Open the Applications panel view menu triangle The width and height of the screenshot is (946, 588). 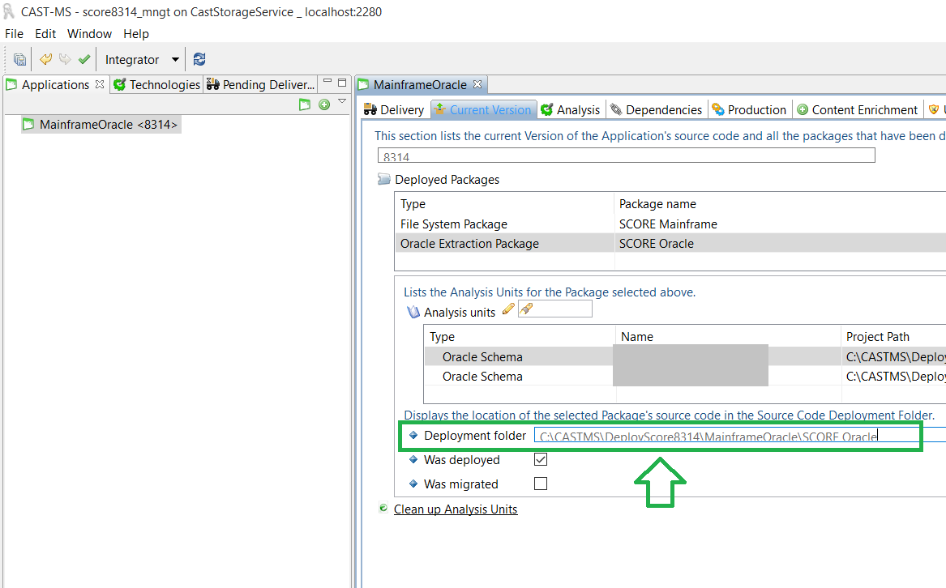tap(342, 102)
